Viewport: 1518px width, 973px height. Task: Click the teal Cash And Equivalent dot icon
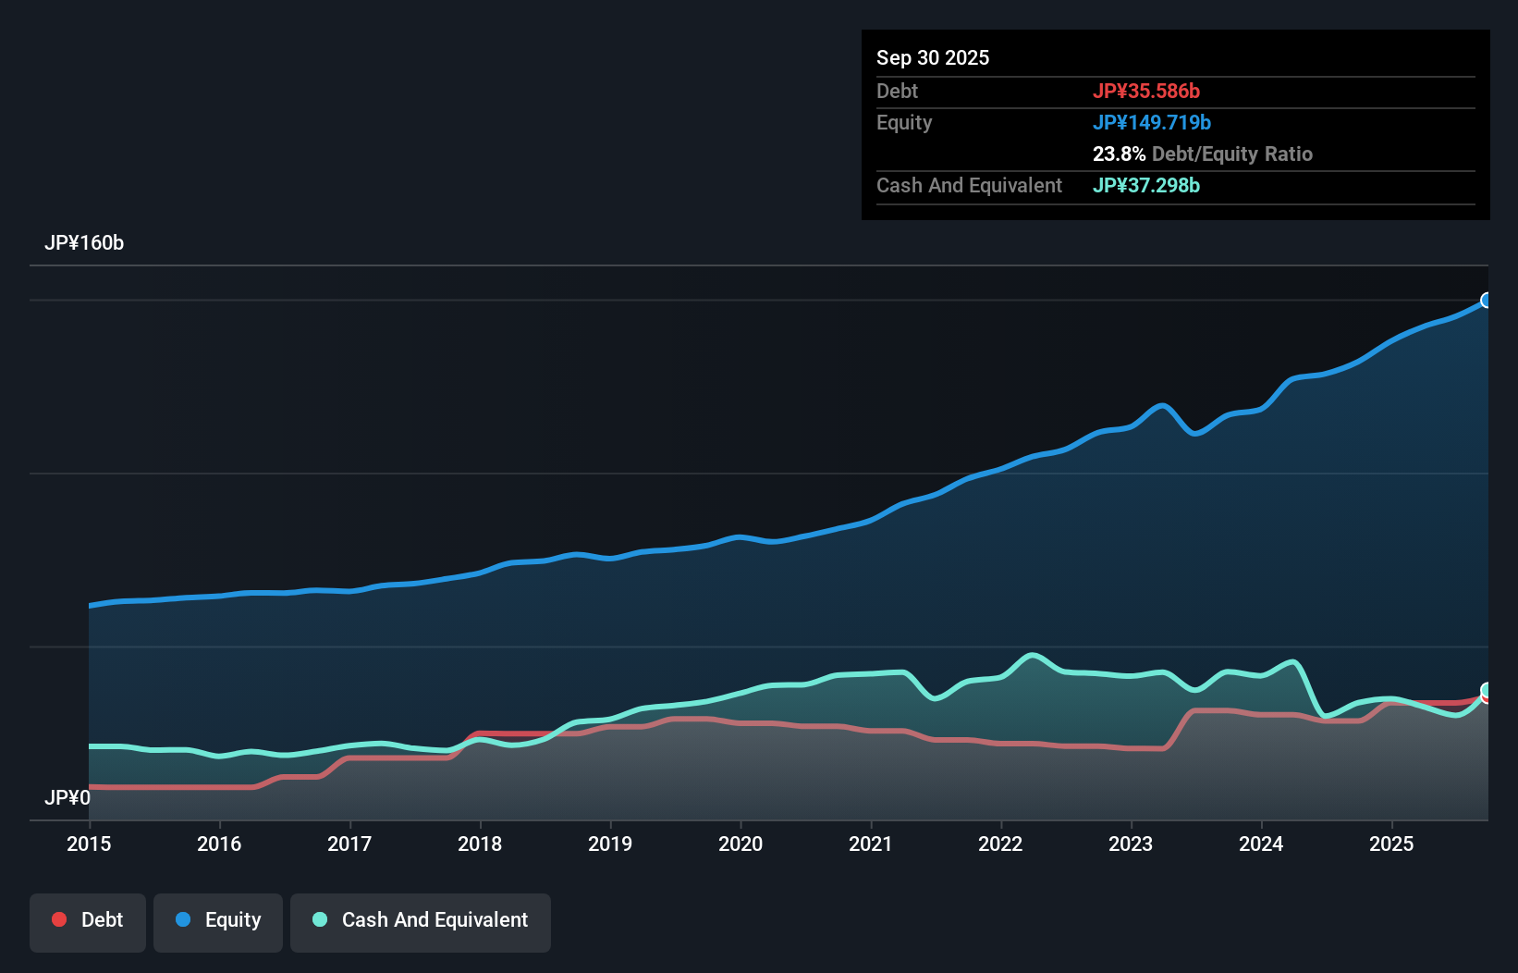point(318,919)
